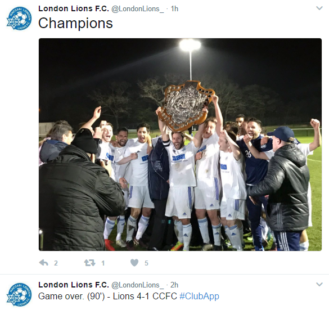Open London Lions F.C. name on Champions tweet
This screenshot has width=329, height=310.
coord(74,8)
